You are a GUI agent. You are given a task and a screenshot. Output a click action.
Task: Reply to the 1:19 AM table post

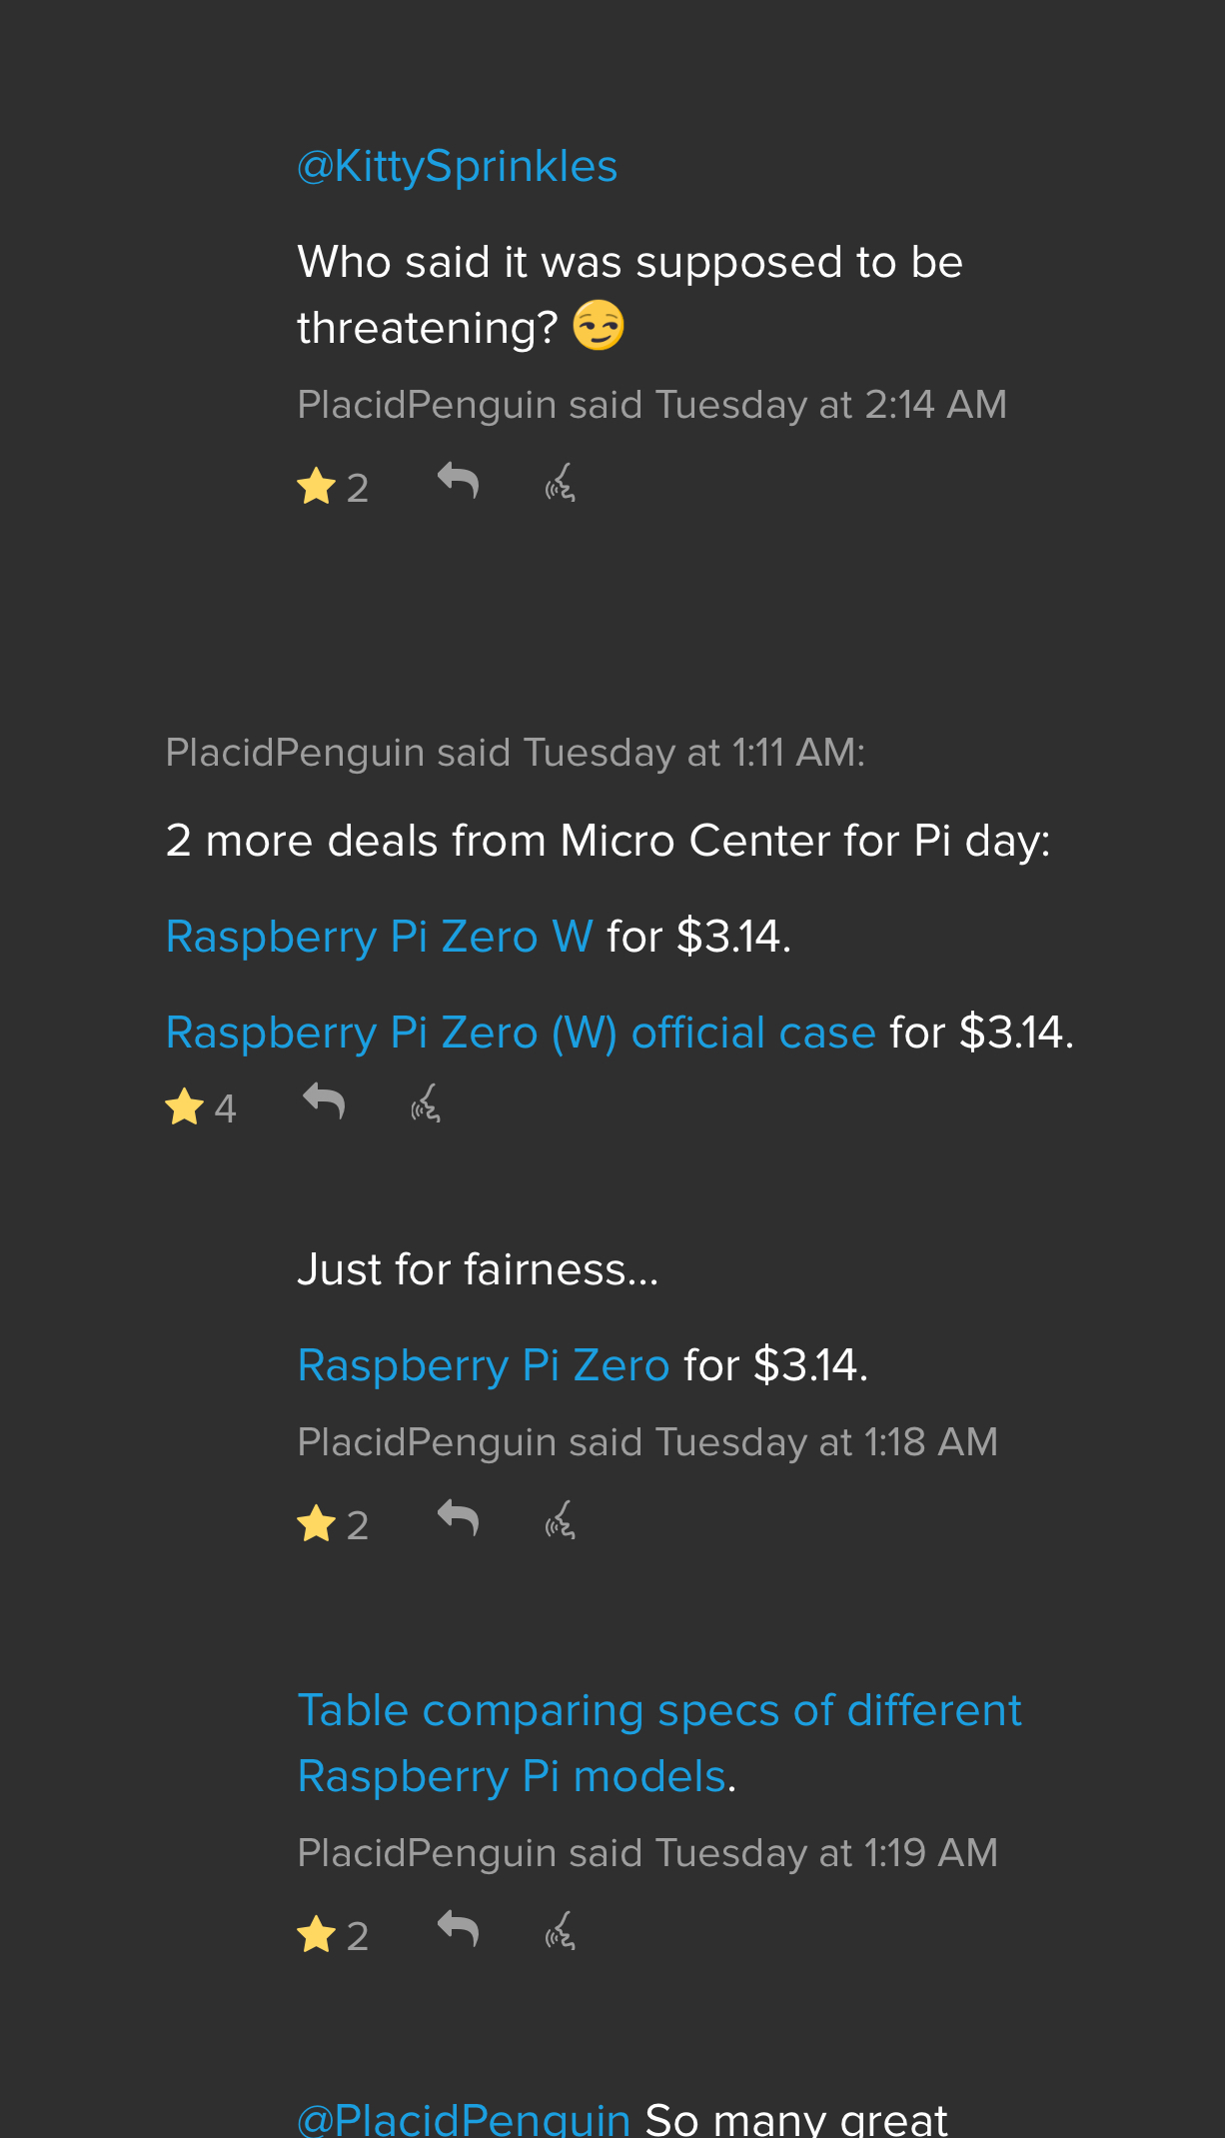tap(459, 1929)
